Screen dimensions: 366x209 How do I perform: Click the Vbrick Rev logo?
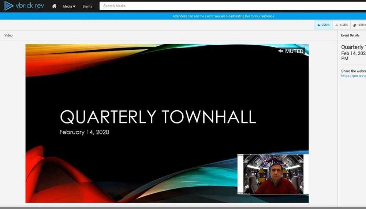click(24, 6)
